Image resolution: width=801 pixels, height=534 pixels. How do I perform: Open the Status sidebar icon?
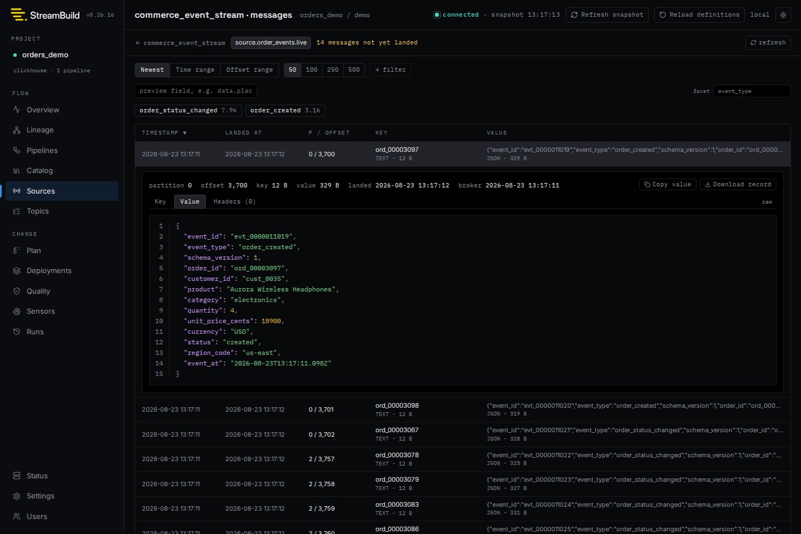[x=17, y=476]
